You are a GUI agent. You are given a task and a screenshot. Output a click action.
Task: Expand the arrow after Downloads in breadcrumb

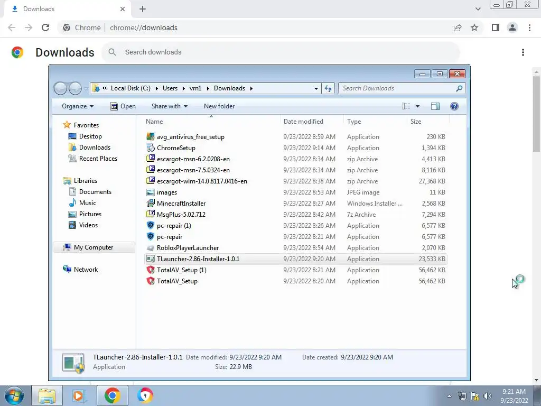point(251,88)
